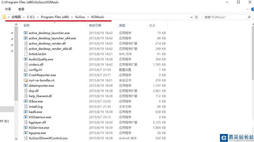Viewport: 254px width, 142px height.
Task: Click the kgplayer.dll file icon
Action: click(x=26, y=122)
